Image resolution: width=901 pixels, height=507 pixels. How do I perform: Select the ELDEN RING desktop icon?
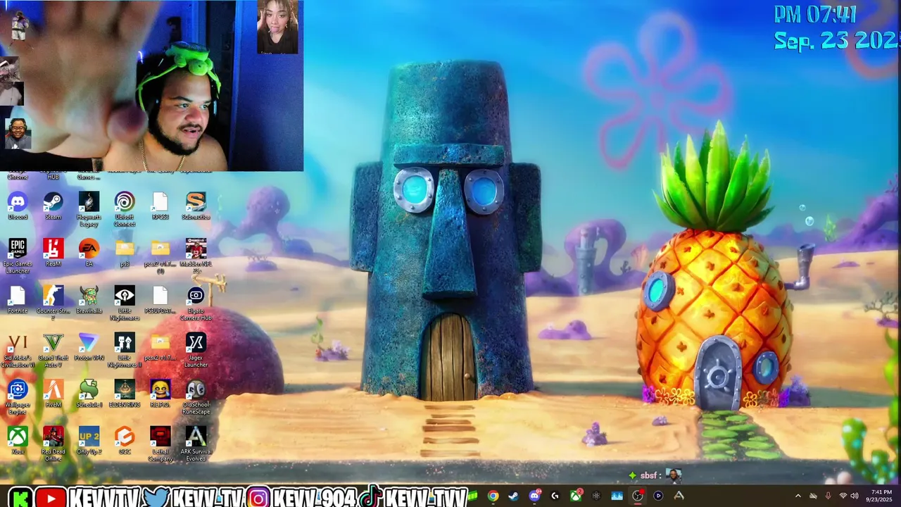click(125, 394)
